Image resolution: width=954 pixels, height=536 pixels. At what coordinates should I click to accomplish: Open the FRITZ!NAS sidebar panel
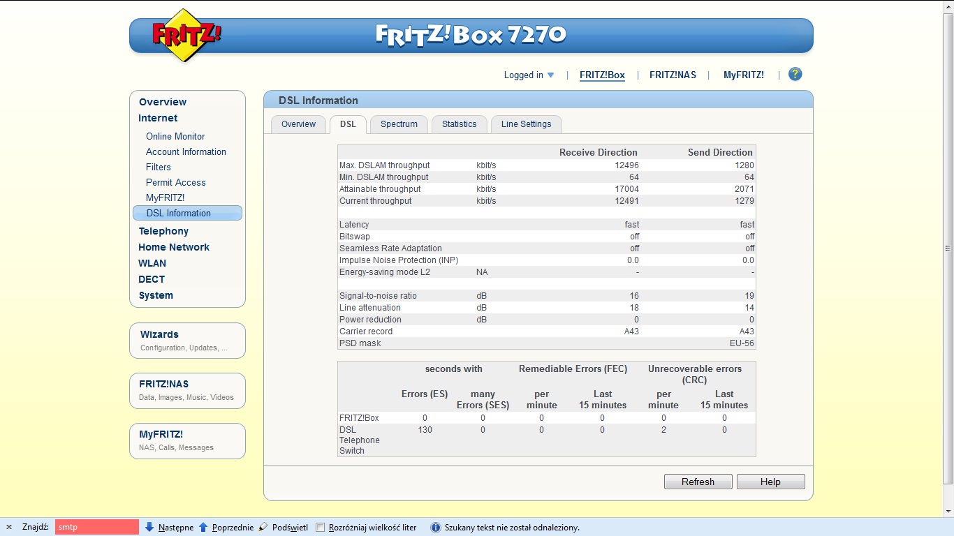point(187,390)
